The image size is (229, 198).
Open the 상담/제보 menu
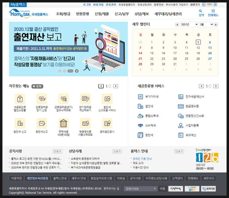point(141,14)
